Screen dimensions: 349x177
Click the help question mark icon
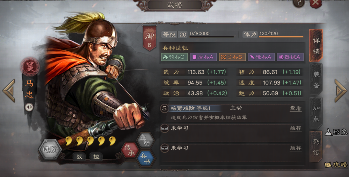tap(298, 3)
